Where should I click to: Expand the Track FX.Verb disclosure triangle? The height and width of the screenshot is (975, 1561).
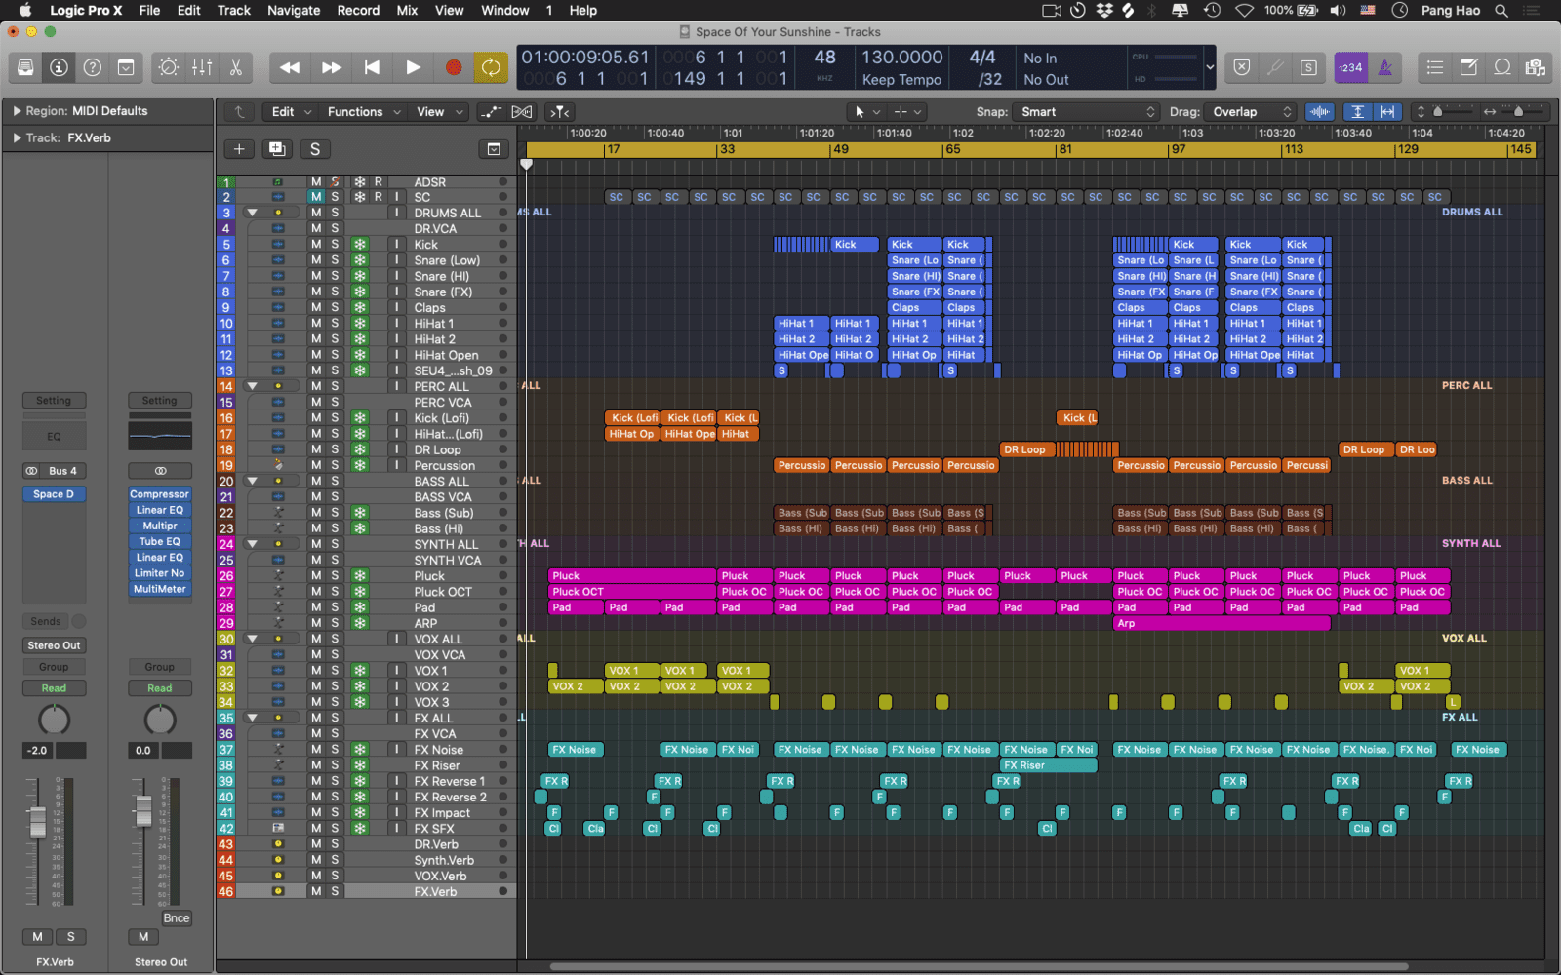(17, 138)
